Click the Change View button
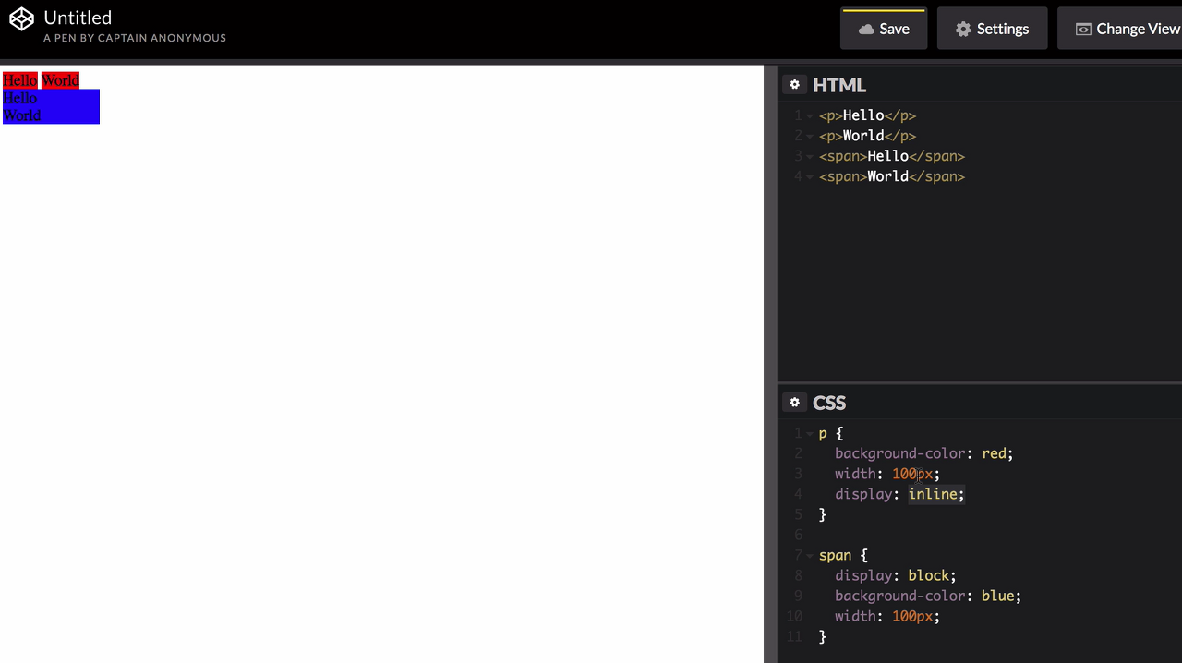1182x663 pixels. click(x=1122, y=29)
